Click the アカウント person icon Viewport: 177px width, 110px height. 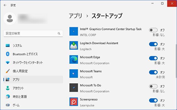coord(8,88)
